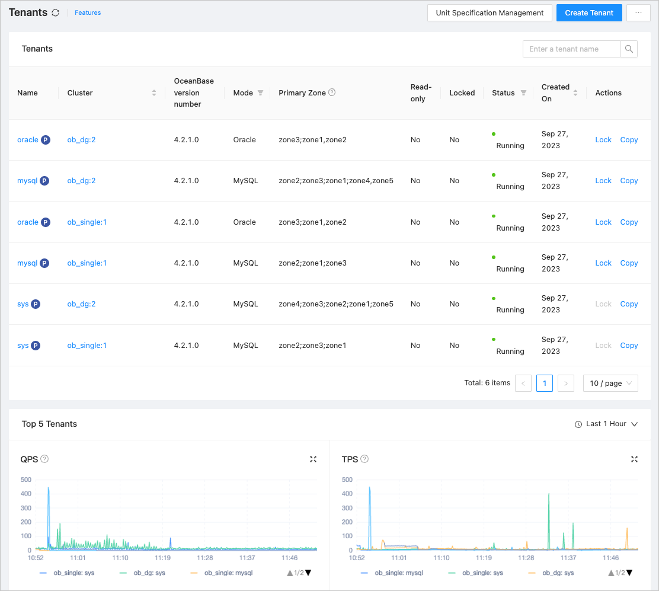Click the QPS help question-mark icon
This screenshot has width=659, height=591.
click(x=44, y=459)
